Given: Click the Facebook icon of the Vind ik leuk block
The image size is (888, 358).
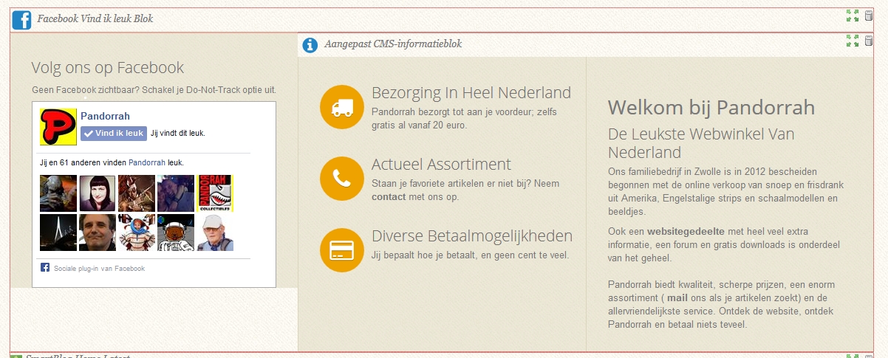Looking at the screenshot, I should click(x=21, y=20).
